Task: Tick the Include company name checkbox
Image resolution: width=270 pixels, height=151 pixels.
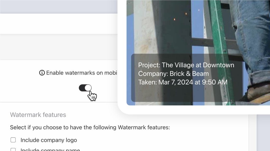Action: [x=13, y=150]
